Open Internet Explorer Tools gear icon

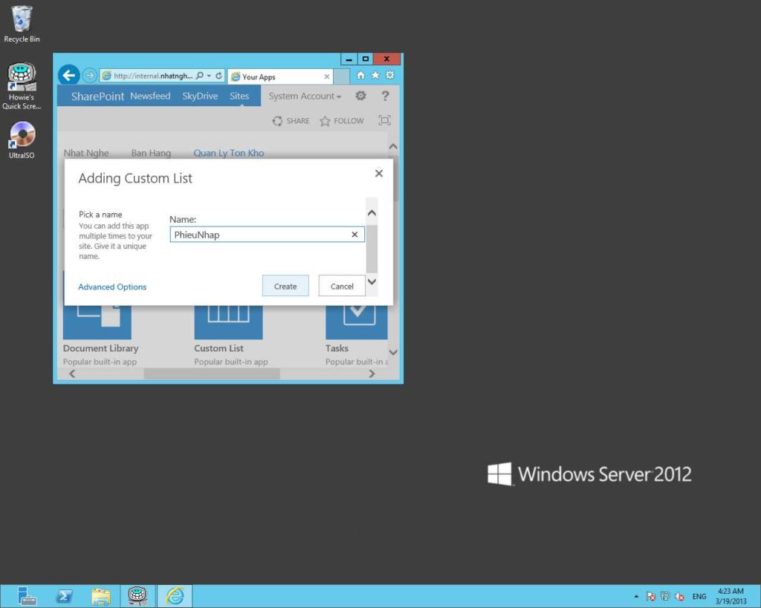(389, 75)
